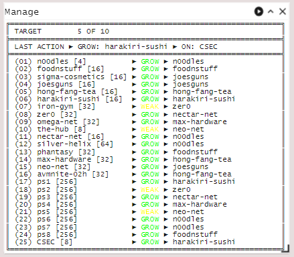The image size is (294, 257).
Task: Click the Manage window title
Action: coord(21,12)
